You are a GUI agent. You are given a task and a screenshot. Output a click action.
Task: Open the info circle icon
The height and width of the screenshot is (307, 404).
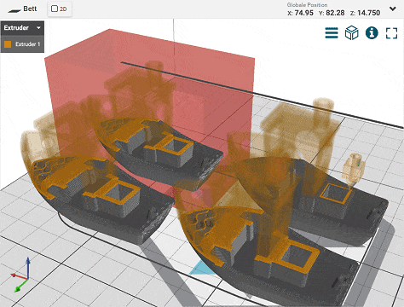click(x=372, y=33)
